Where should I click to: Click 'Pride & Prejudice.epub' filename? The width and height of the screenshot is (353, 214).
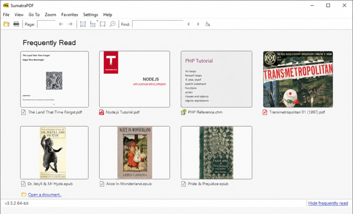tap(208, 184)
